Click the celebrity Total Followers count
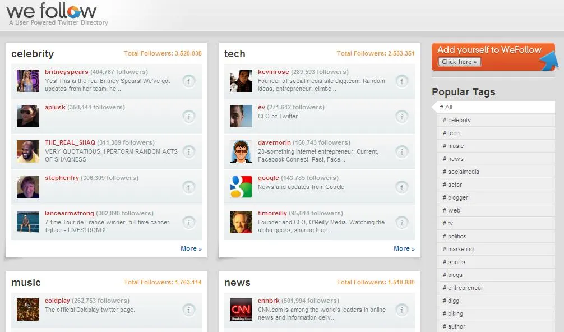 click(163, 53)
